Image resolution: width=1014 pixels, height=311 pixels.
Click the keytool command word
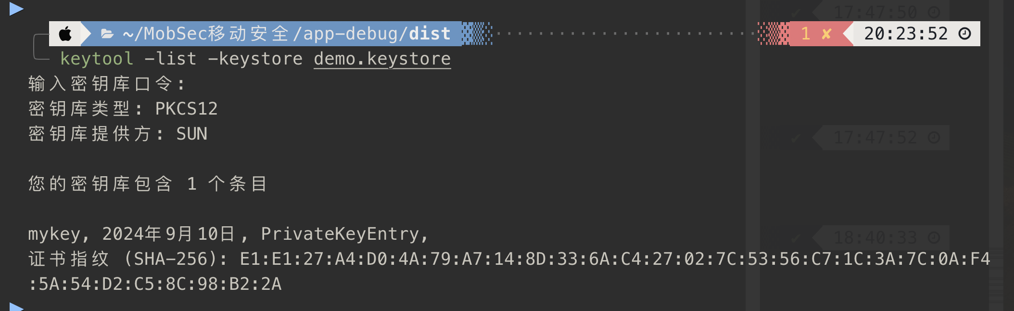(97, 59)
